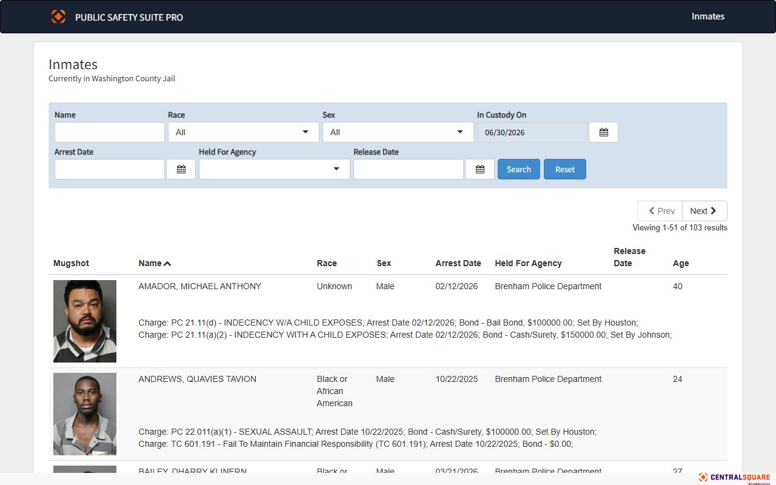
Task: Sort by the Arrest Date column header
Action: [458, 263]
